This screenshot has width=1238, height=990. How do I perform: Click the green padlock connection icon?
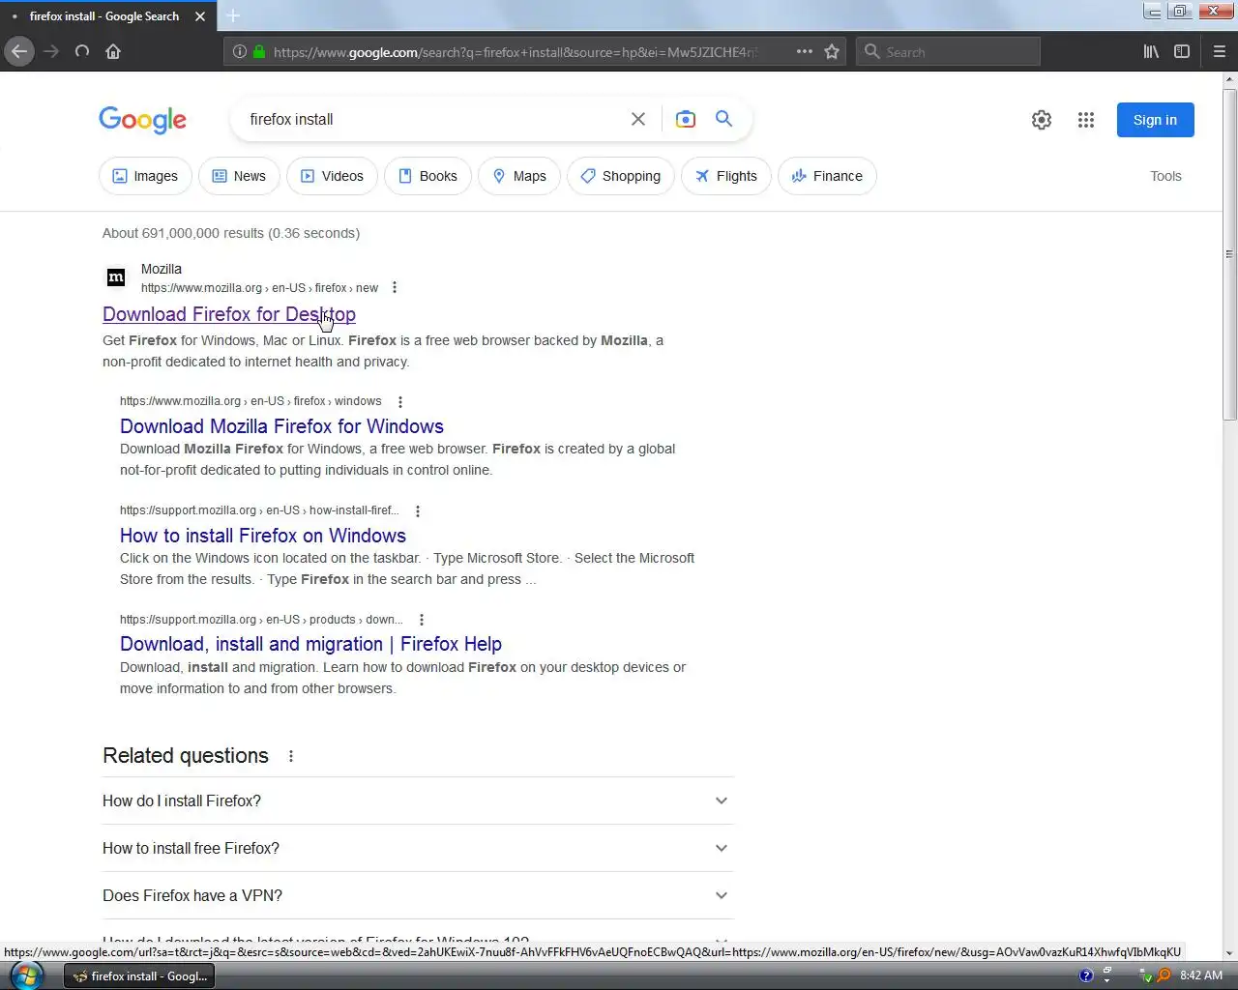(259, 51)
